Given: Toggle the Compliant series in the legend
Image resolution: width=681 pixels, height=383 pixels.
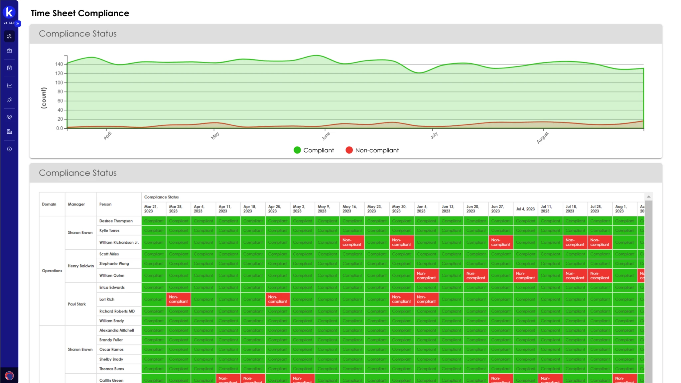Looking at the screenshot, I should [x=314, y=150].
